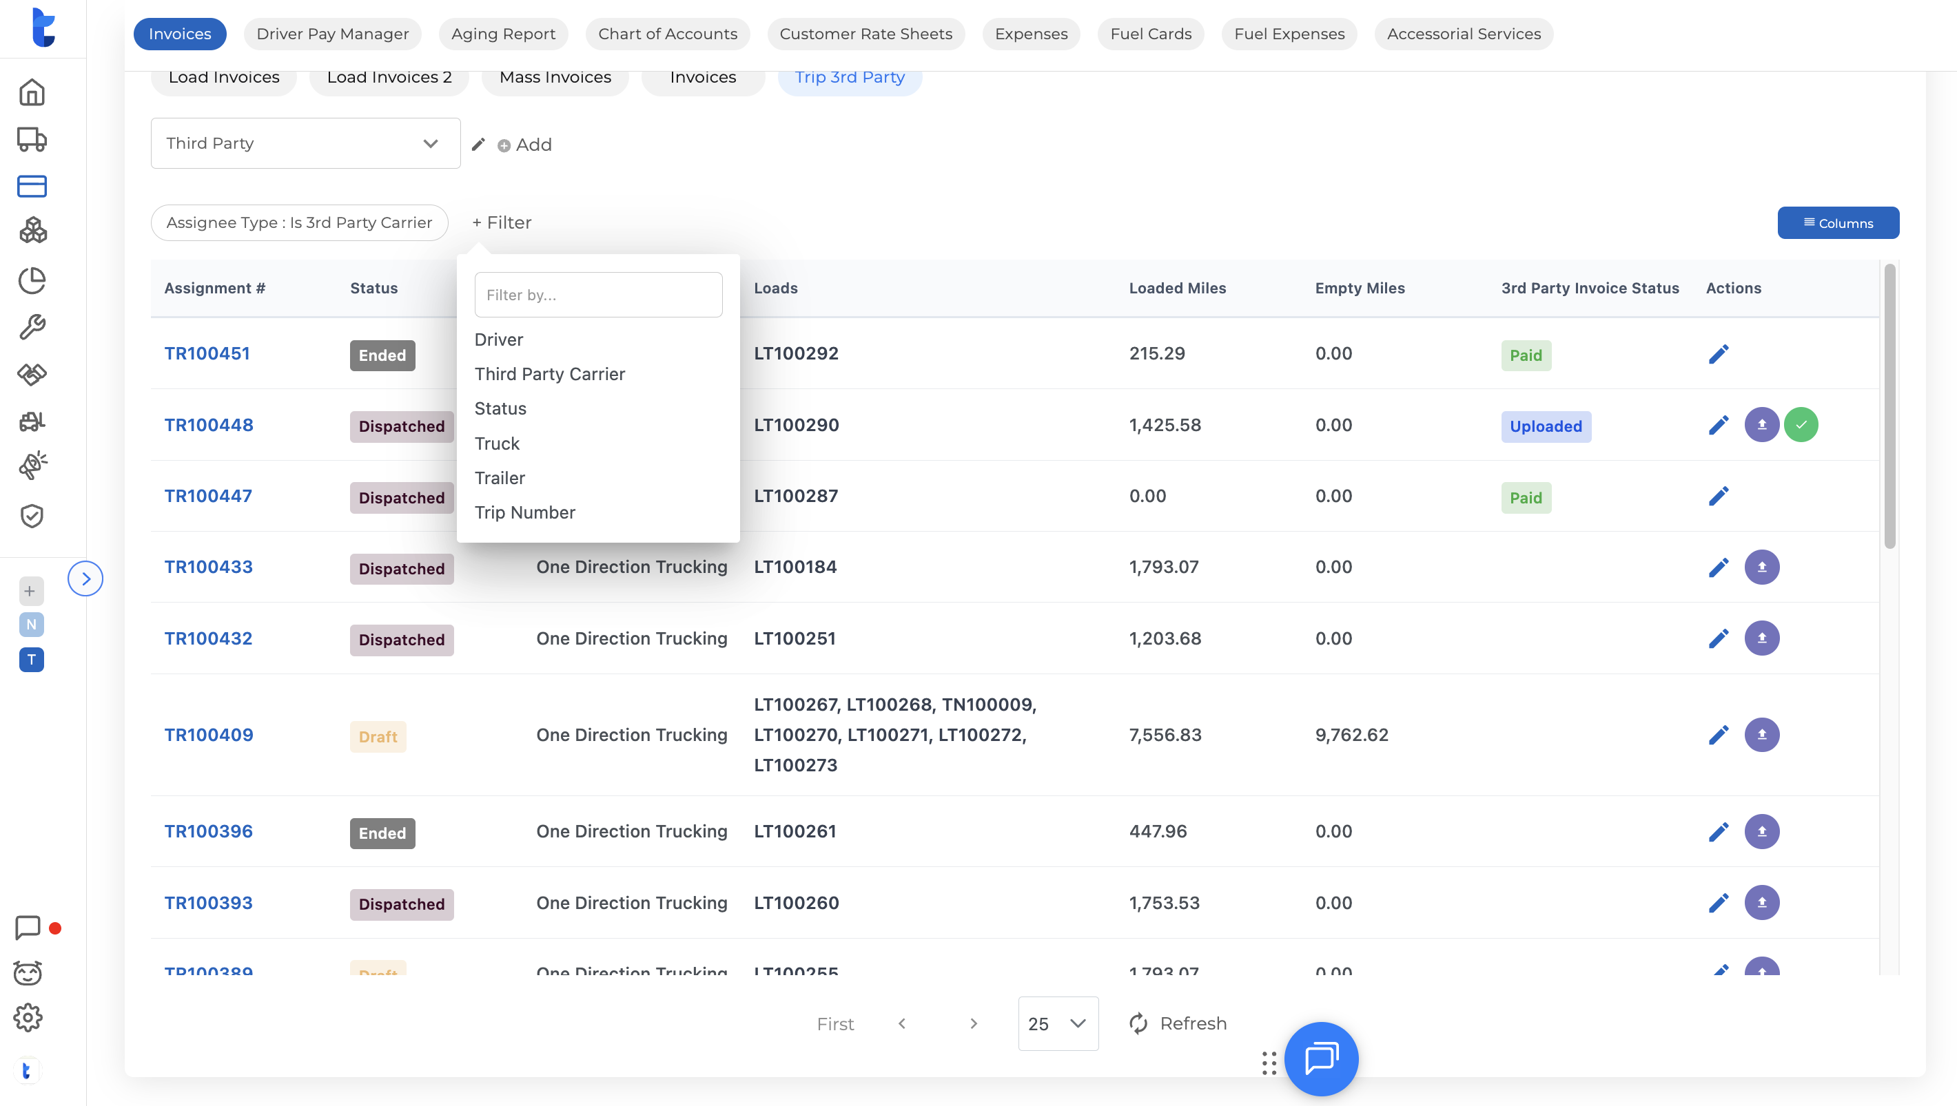This screenshot has height=1106, width=1957.
Task: Click the Filter by search field
Action: click(597, 295)
